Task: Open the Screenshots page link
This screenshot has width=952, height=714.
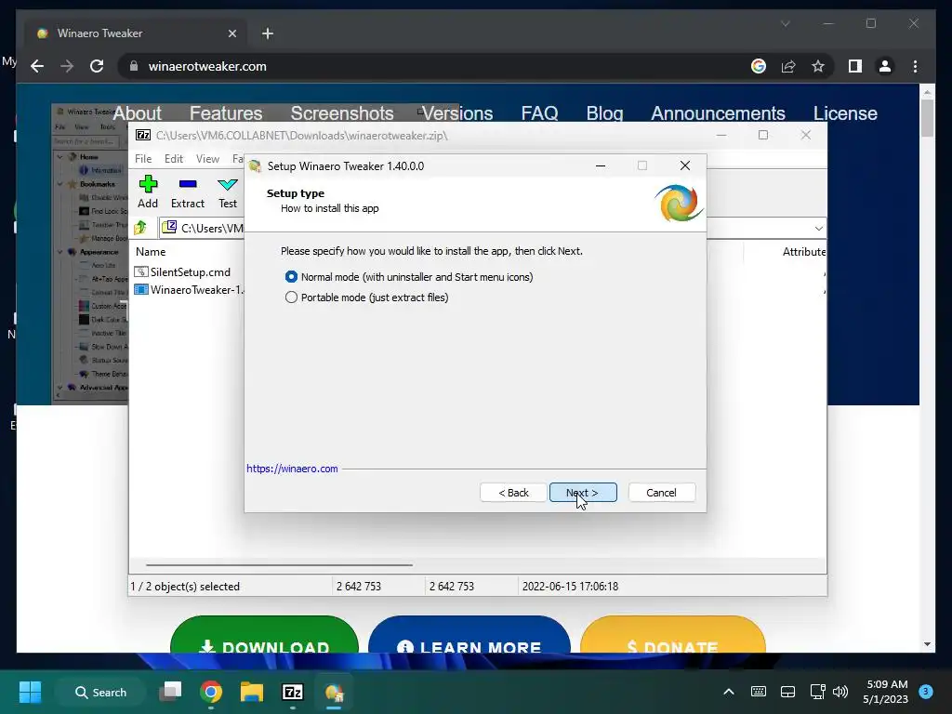Action: [x=342, y=113]
